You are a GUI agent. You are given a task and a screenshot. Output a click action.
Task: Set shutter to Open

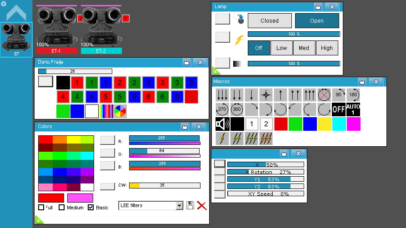317,21
